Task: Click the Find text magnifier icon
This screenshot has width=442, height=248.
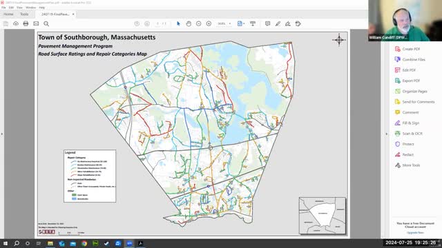Action: (x=46, y=23)
